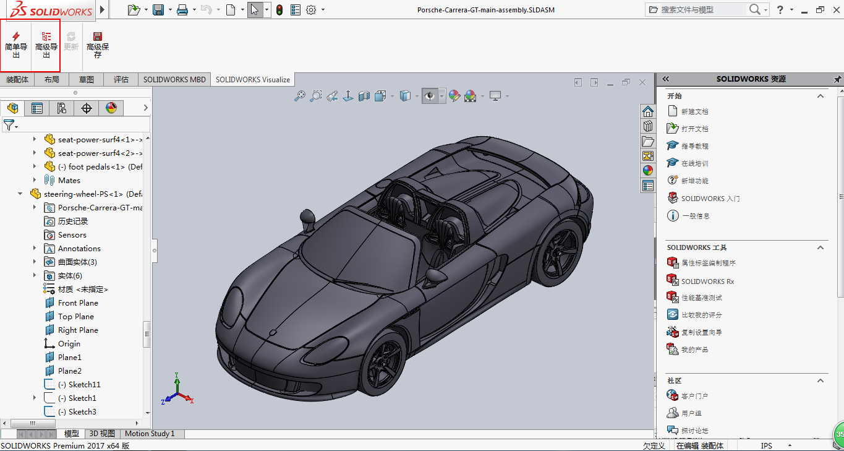Click the Zoom to Area icon
844x451 pixels.
coord(316,96)
